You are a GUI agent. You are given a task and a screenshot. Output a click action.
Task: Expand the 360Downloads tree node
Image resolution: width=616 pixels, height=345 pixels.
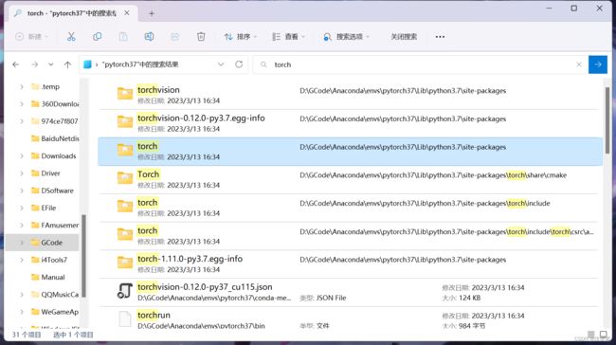tap(22, 104)
